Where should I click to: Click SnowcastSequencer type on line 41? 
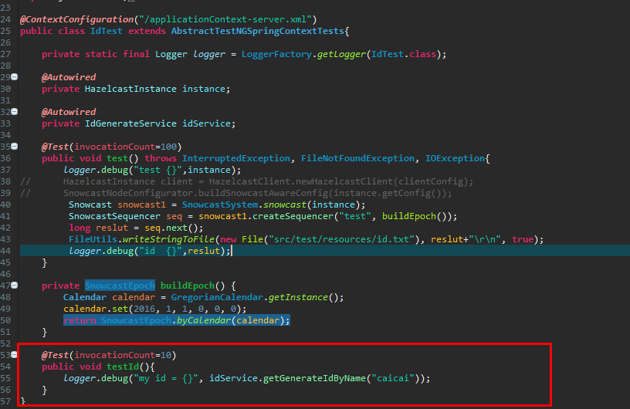[x=114, y=216]
